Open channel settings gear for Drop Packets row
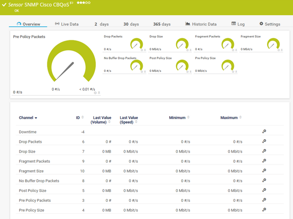The image size is (293, 219). tap(264, 141)
